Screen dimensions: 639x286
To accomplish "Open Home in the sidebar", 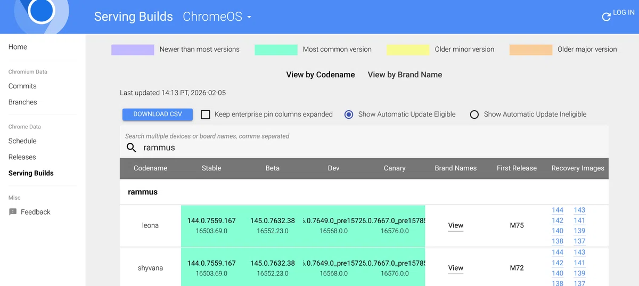I will pos(18,47).
